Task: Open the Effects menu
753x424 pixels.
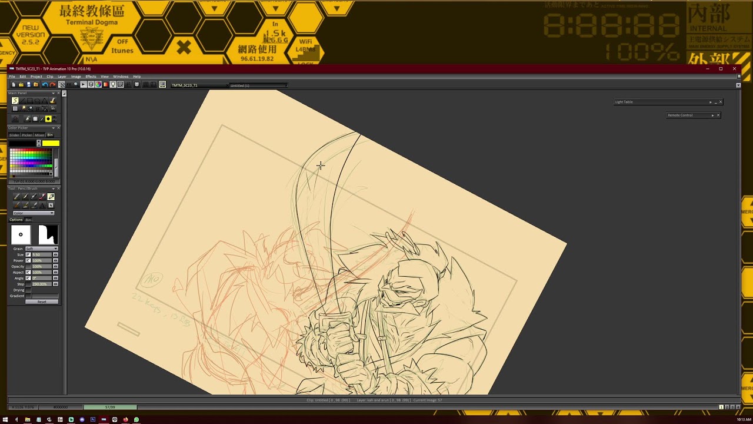Action: (91, 77)
